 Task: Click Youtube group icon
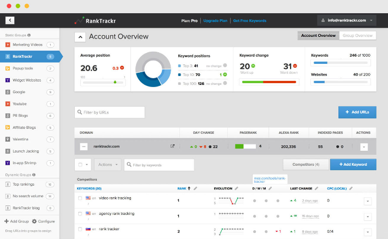[x=8, y=104]
